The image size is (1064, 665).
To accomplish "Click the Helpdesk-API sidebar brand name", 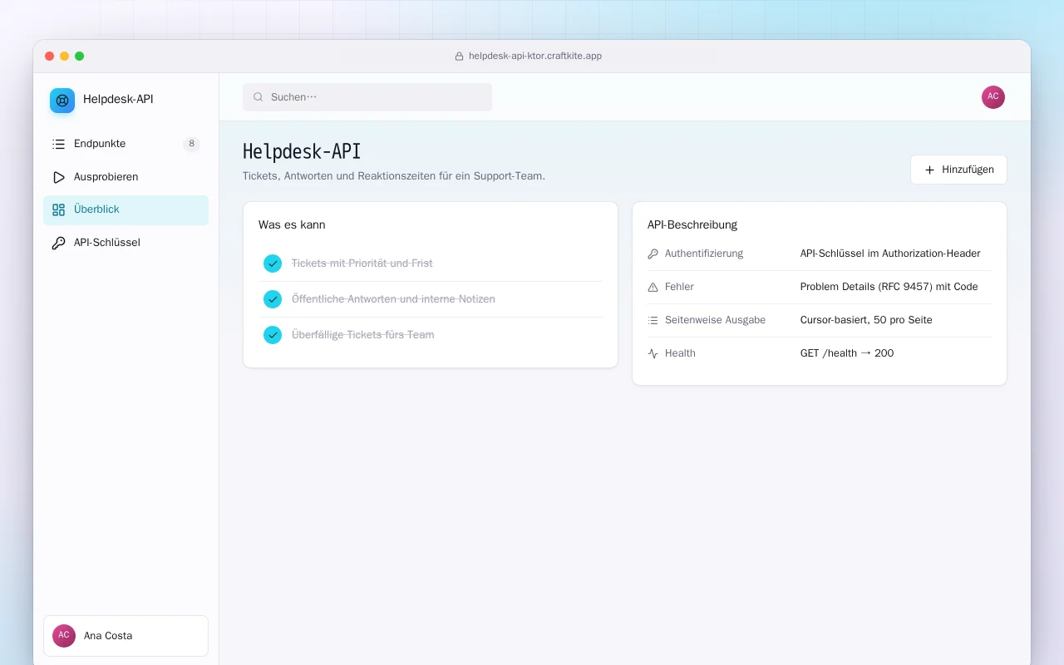I will click(x=118, y=100).
